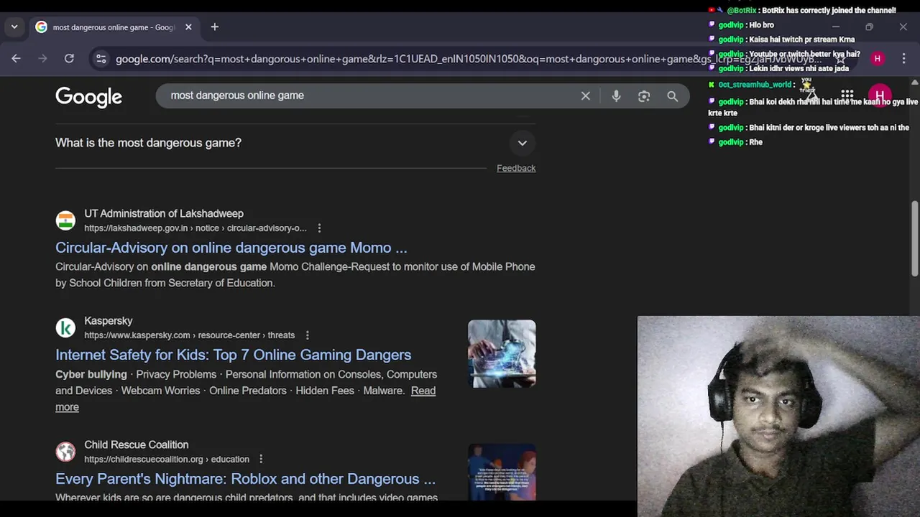Click the Feedback link
The image size is (920, 517).
pos(516,168)
